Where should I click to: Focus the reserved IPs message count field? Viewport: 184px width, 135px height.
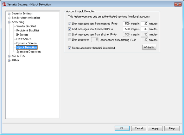tap(126, 24)
